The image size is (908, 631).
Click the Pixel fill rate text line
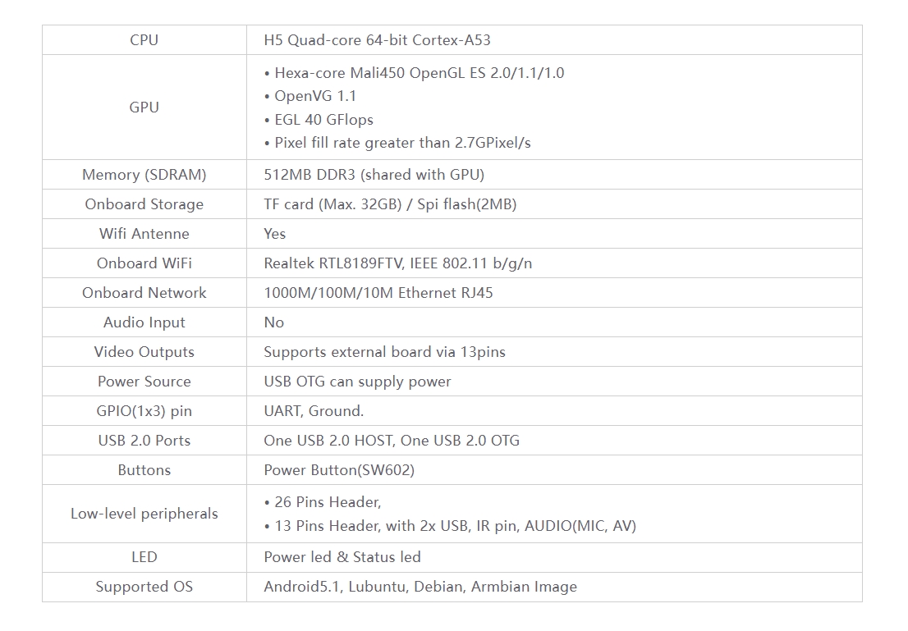tap(397, 142)
